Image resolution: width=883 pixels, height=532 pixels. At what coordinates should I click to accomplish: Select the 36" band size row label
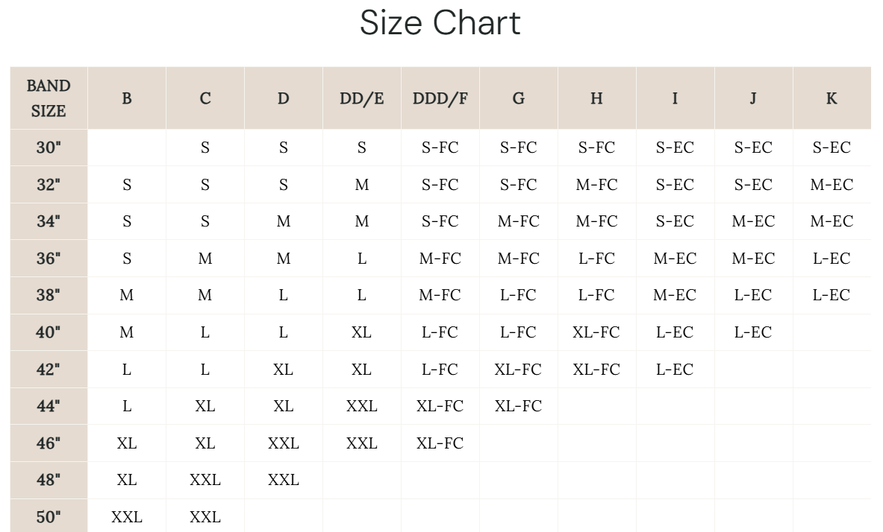coord(49,259)
